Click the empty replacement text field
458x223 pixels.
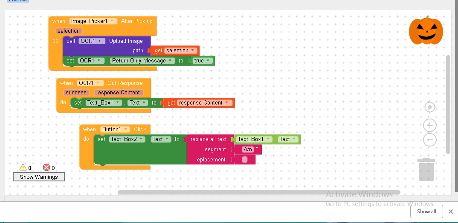point(244,160)
